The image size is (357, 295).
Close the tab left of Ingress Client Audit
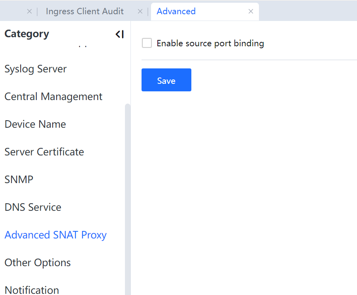(29, 11)
